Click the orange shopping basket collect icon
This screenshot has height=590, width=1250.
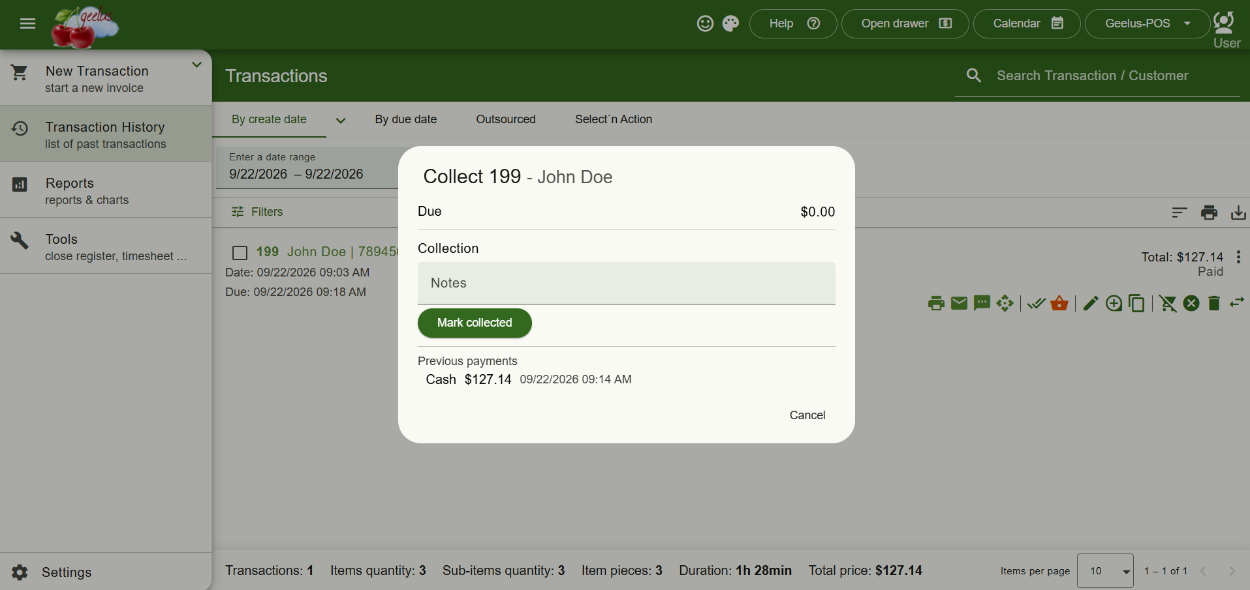pos(1059,303)
